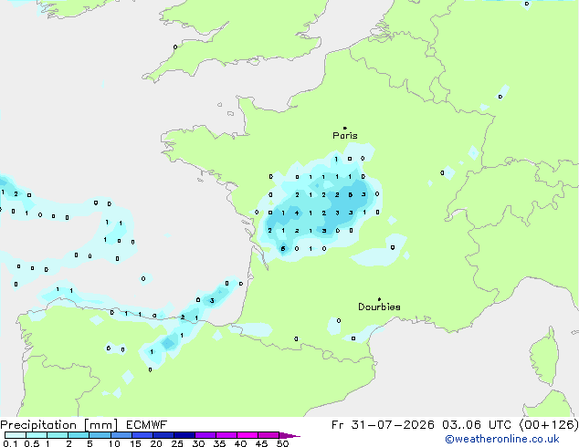Pick the 30–35 mm legend color
Image resolution: width=579 pixels, height=447 pixels.
click(205, 435)
